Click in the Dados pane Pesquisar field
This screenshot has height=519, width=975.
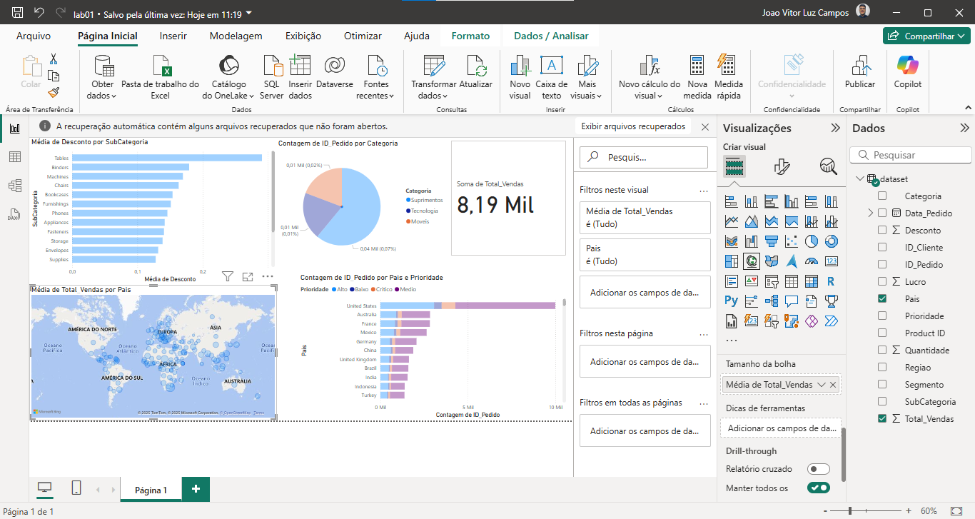pyautogui.click(x=912, y=155)
